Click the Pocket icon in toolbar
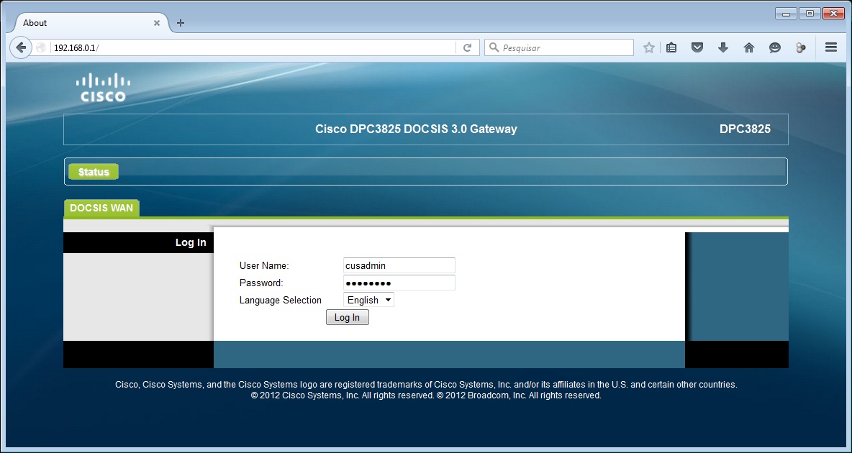Image resolution: width=852 pixels, height=453 pixels. pyautogui.click(x=697, y=47)
